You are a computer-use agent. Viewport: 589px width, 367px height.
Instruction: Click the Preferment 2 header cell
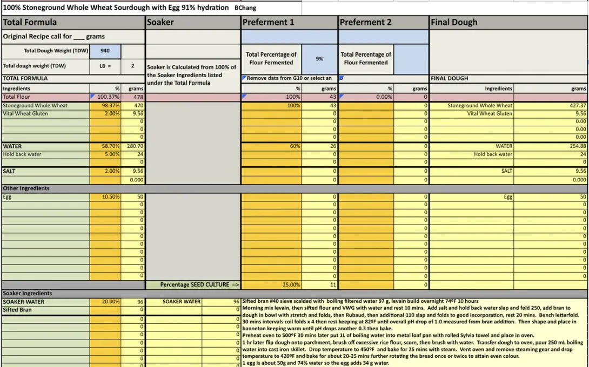(384, 22)
